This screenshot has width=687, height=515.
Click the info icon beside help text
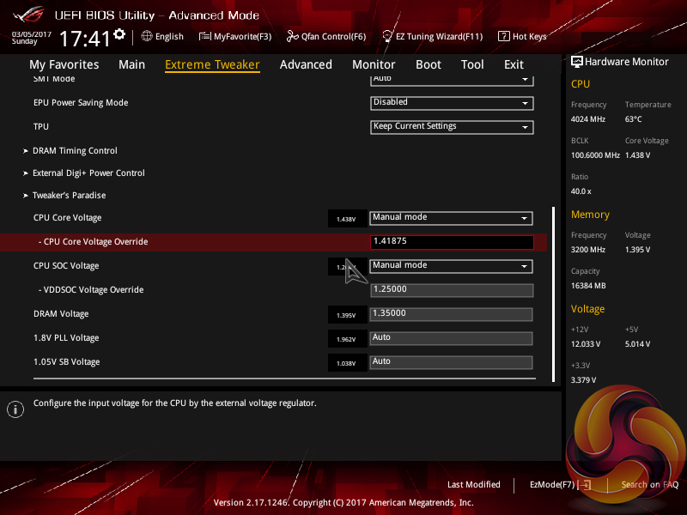(x=15, y=409)
